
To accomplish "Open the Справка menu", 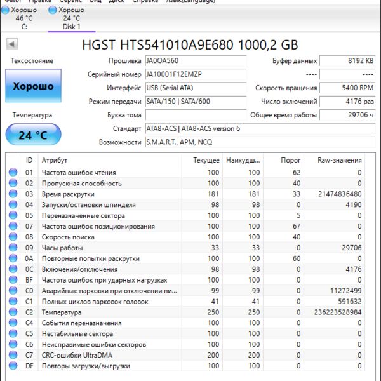I will [145, 1].
